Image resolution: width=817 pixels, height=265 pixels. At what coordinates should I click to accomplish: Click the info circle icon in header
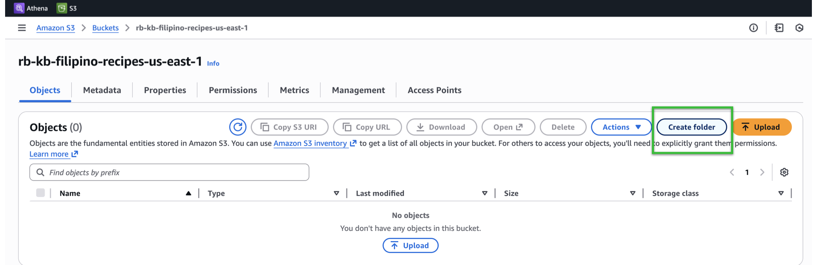(x=753, y=28)
